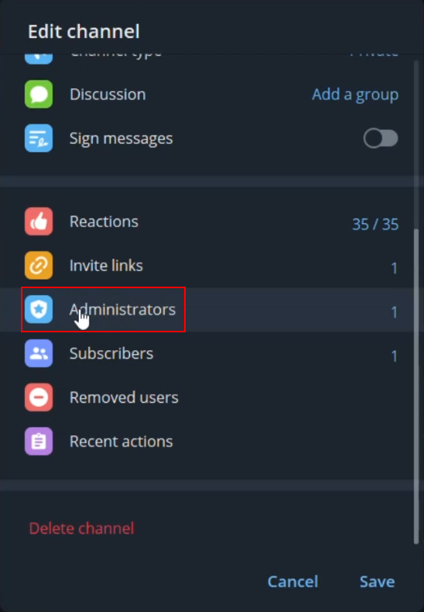Click the Administrators shield star icon

[x=39, y=310]
